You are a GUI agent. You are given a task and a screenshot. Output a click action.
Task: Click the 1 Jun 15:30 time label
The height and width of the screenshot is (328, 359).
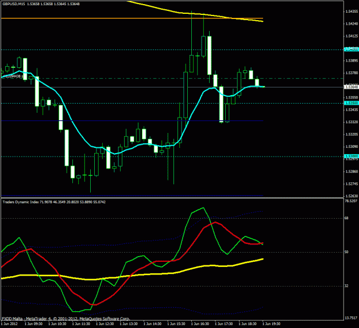click(176, 324)
